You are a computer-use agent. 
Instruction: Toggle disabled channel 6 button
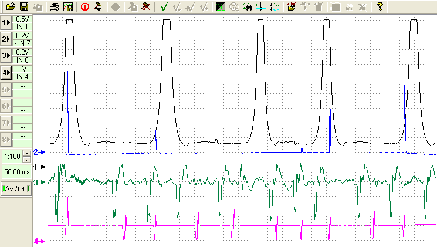6,106
